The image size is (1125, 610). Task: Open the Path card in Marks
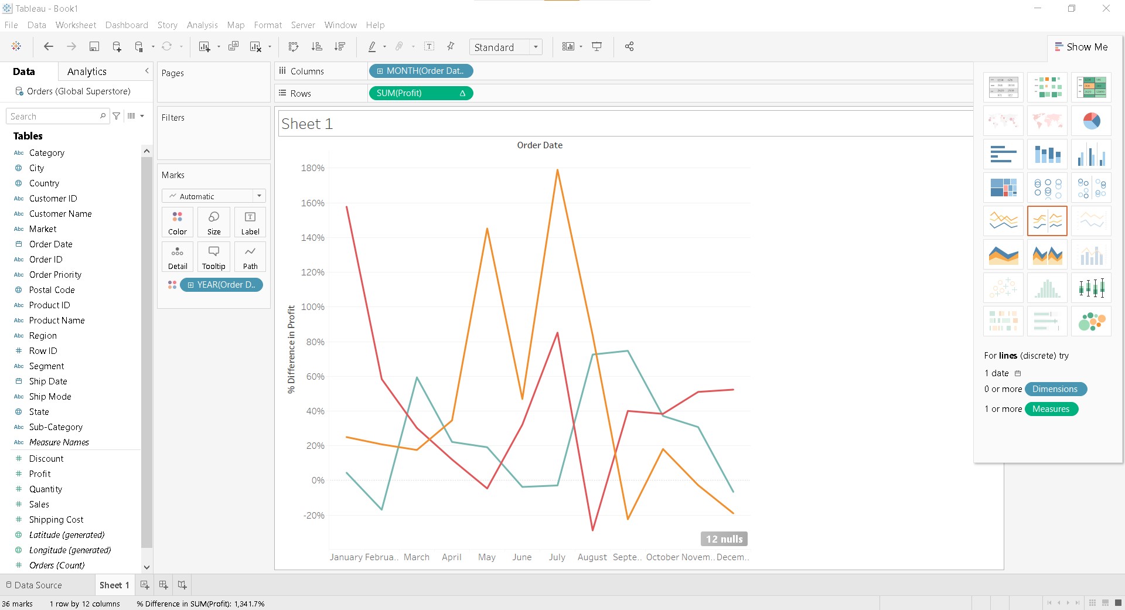point(250,257)
